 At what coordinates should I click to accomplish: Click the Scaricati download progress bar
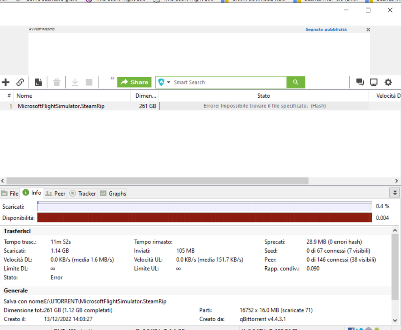point(205,206)
